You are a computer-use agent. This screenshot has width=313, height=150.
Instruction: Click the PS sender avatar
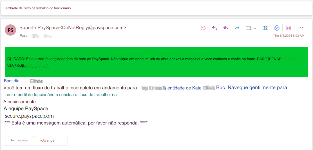[x=10, y=30]
